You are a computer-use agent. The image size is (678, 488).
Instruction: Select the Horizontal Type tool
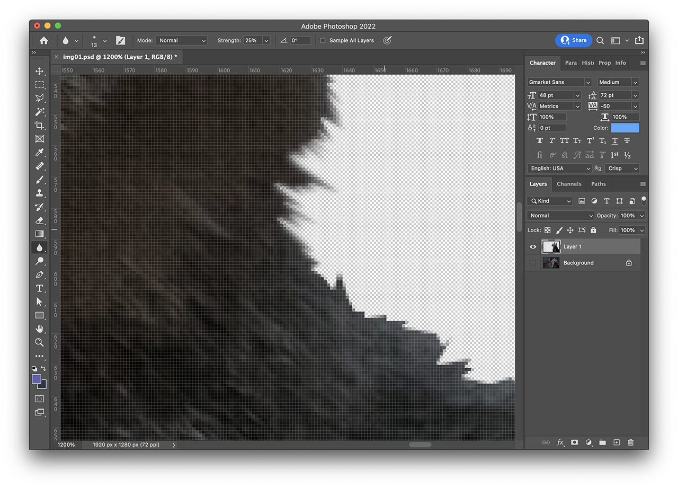(x=39, y=288)
